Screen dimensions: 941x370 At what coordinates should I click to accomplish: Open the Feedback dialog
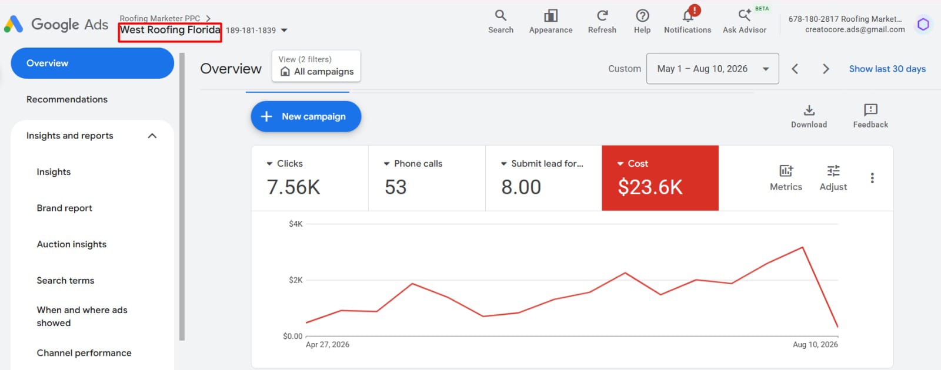pos(870,116)
